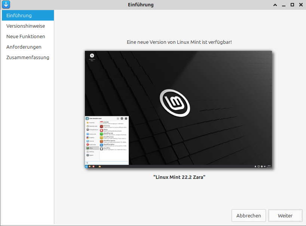Click the Linux Mint logo in the preview
The image size is (306, 226).
(x=175, y=102)
